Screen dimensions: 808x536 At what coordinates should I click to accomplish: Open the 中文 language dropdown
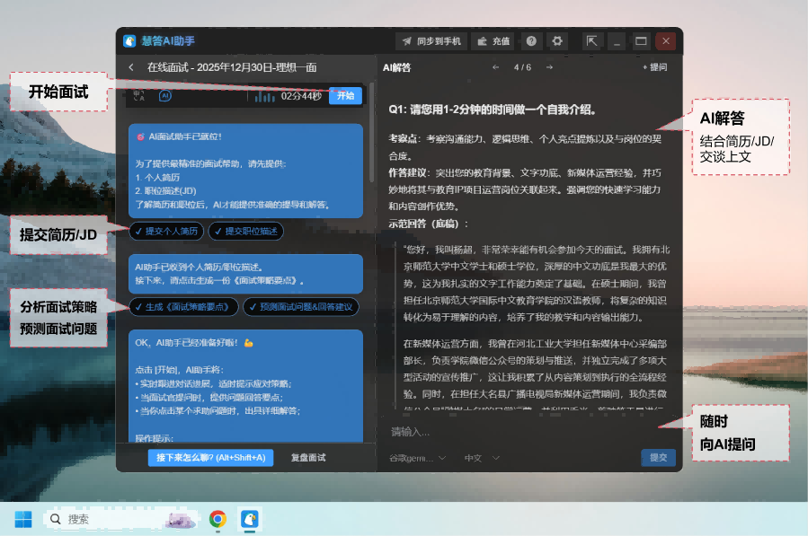pyautogui.click(x=482, y=458)
